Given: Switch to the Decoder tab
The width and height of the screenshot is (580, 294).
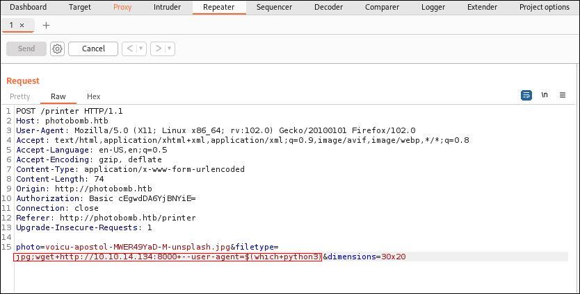Looking at the screenshot, I should [328, 7].
